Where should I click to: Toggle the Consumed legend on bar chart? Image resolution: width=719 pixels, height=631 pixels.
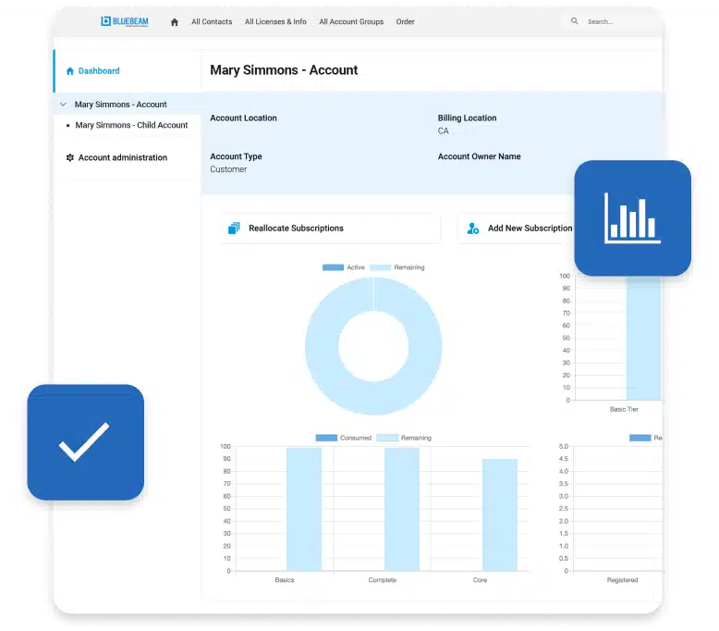(x=343, y=438)
